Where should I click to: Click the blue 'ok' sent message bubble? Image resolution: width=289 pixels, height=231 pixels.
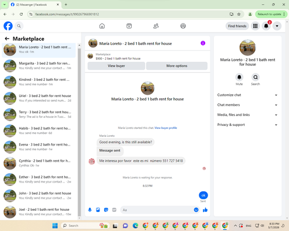(203, 195)
